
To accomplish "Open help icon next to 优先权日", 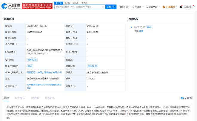I will click(76, 44).
